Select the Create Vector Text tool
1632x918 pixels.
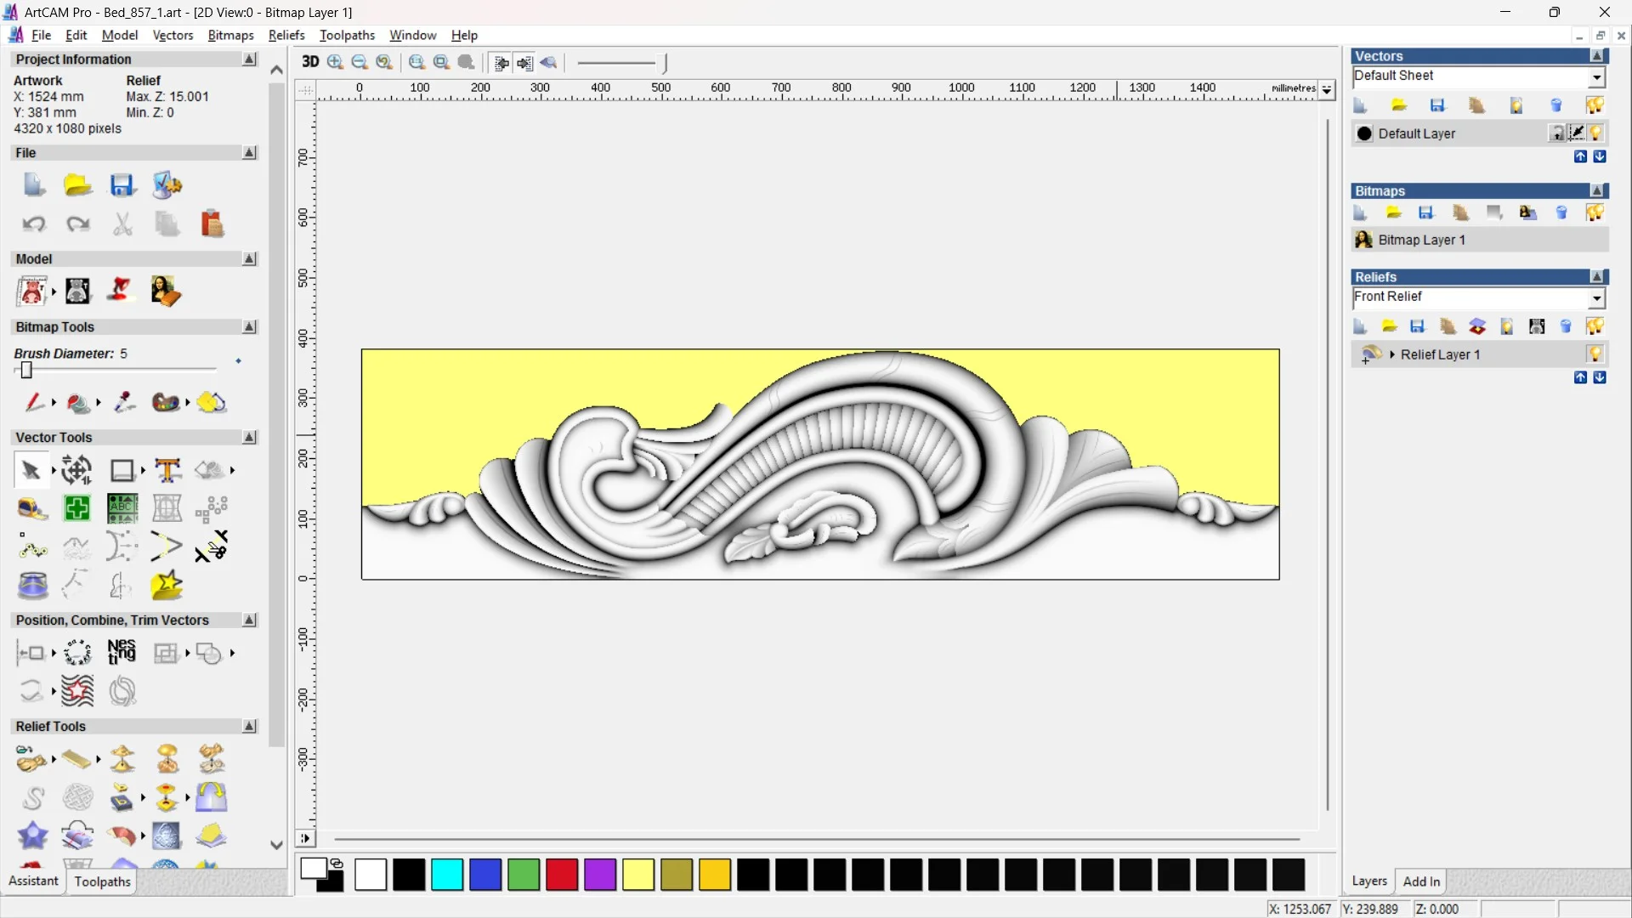[x=167, y=470]
